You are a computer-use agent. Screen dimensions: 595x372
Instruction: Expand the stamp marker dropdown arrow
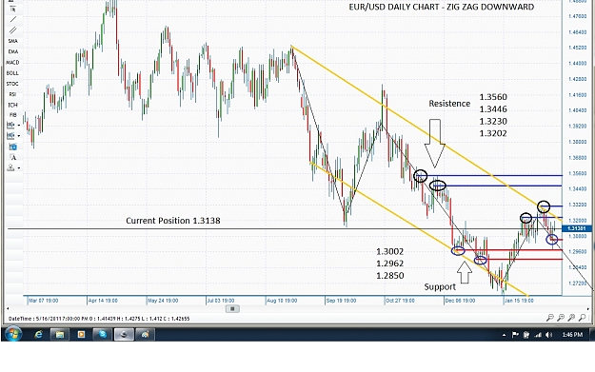[x=19, y=168]
